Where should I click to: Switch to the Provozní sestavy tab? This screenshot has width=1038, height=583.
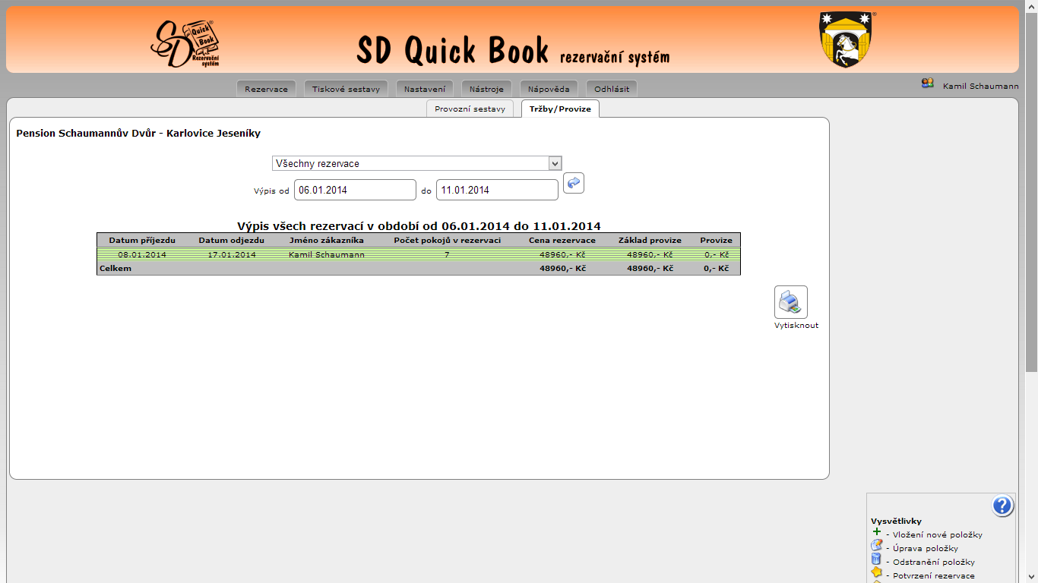click(x=470, y=109)
